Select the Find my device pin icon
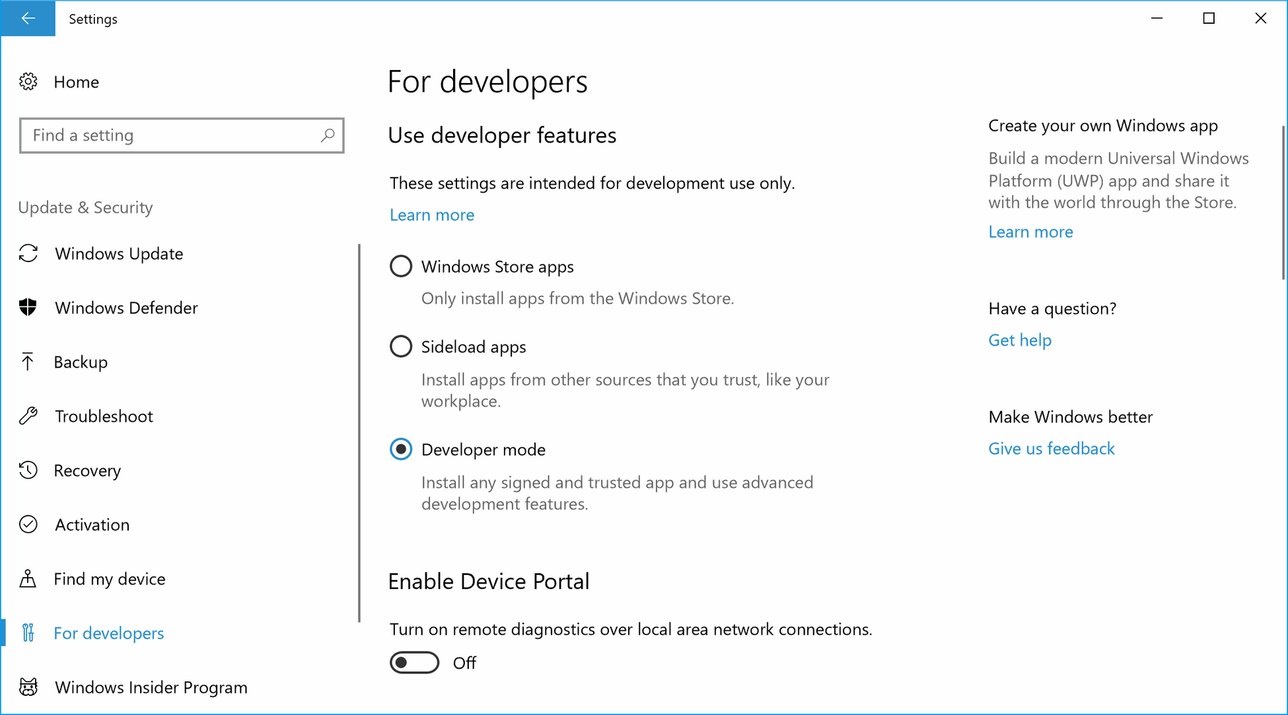 pos(28,578)
